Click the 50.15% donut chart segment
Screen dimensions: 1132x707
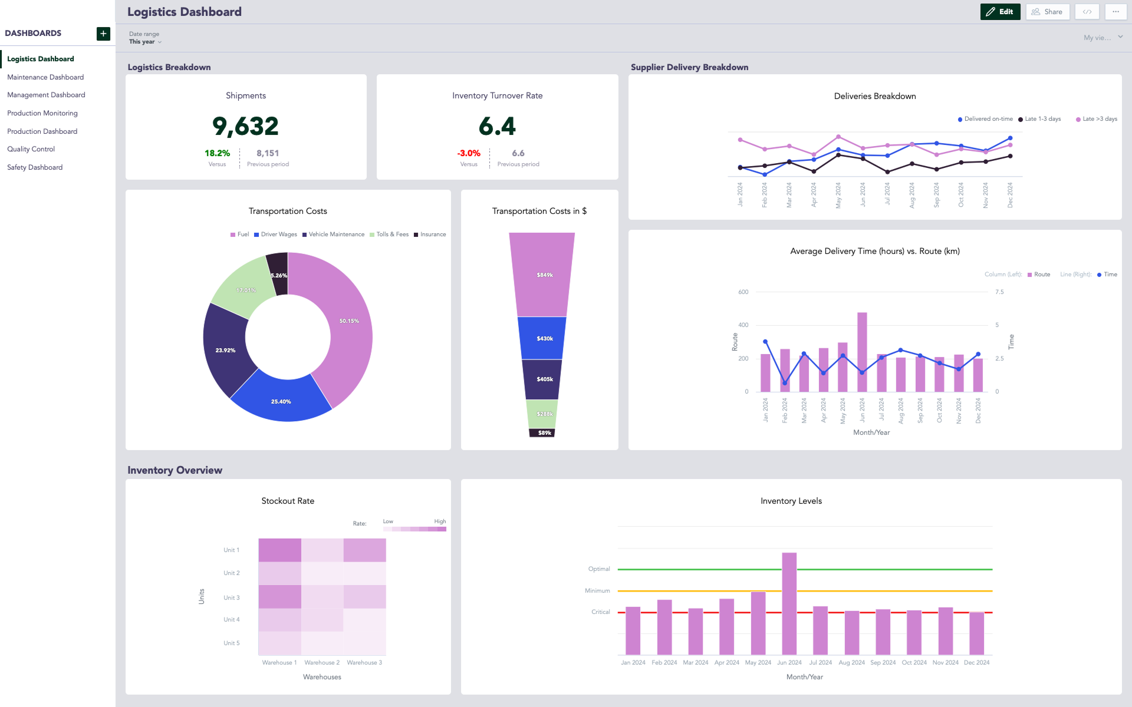pos(348,321)
